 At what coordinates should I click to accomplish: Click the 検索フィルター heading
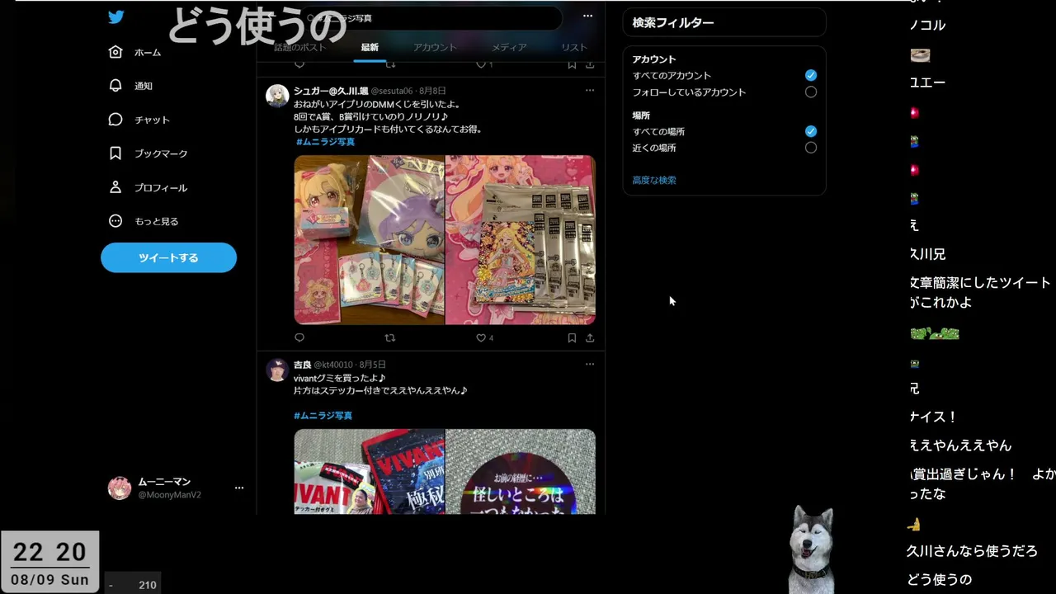pos(673,23)
